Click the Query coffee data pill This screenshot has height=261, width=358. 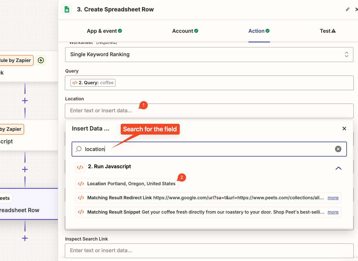point(93,83)
